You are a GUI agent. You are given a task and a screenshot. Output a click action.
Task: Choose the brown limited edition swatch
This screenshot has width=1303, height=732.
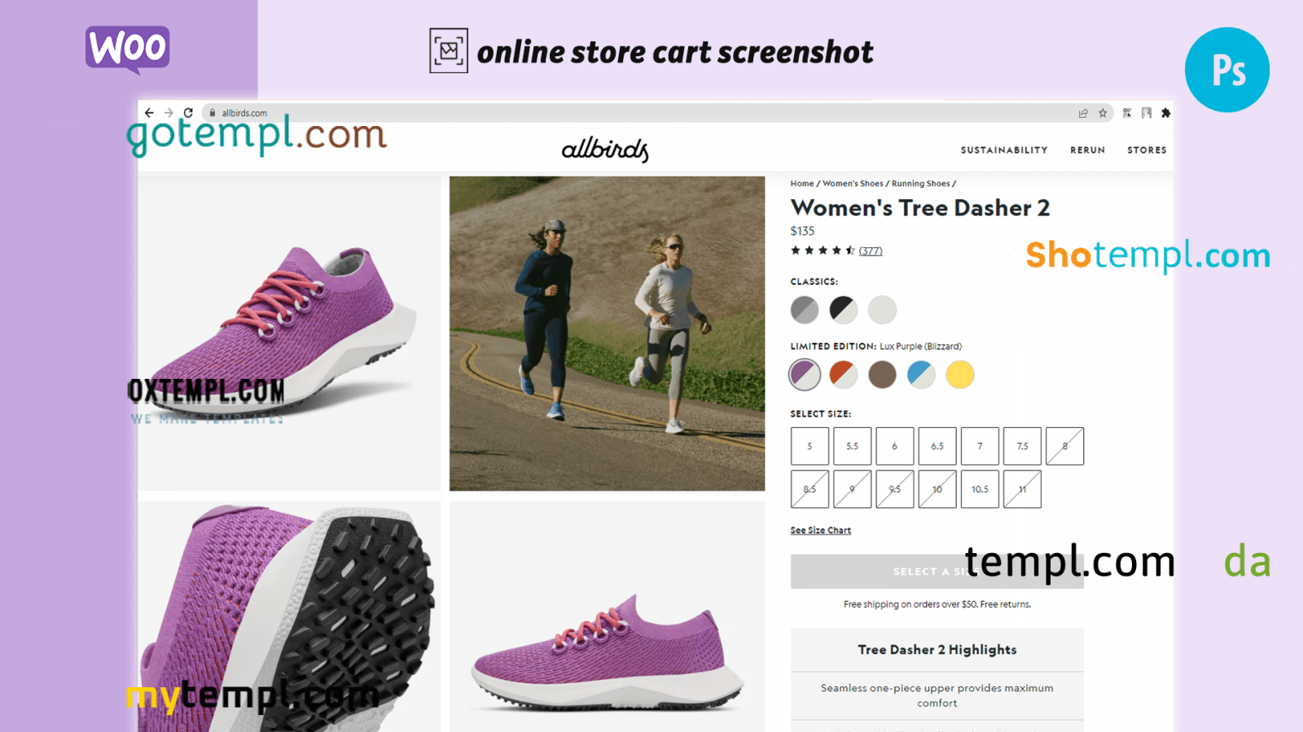pos(882,375)
